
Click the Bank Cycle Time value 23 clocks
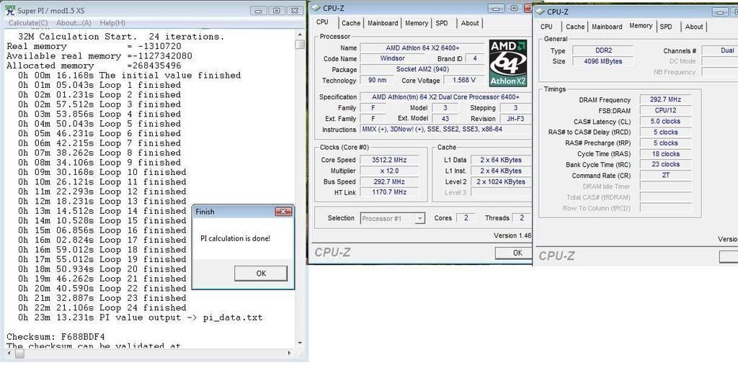(x=665, y=165)
